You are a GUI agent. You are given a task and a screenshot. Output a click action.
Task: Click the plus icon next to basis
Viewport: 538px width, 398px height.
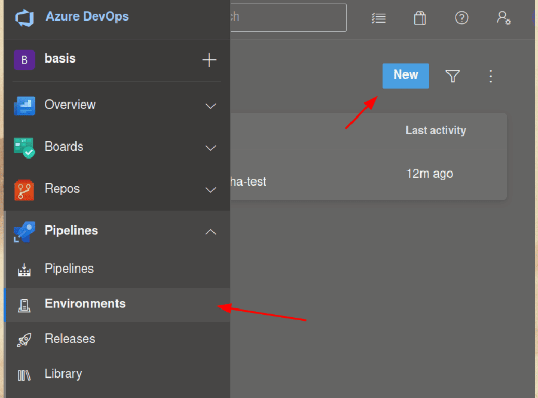pos(209,60)
